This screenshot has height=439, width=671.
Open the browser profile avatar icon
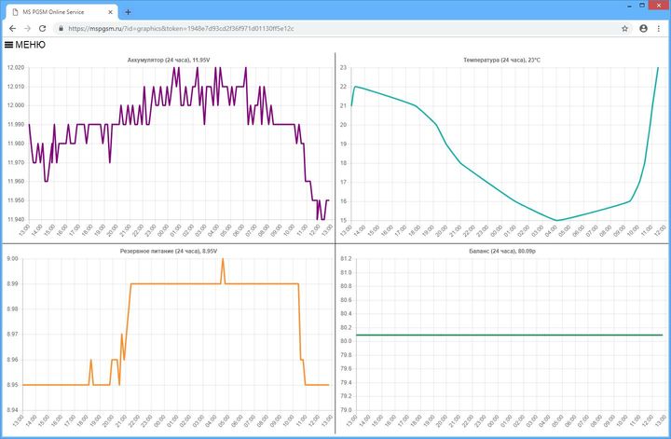coord(643,29)
